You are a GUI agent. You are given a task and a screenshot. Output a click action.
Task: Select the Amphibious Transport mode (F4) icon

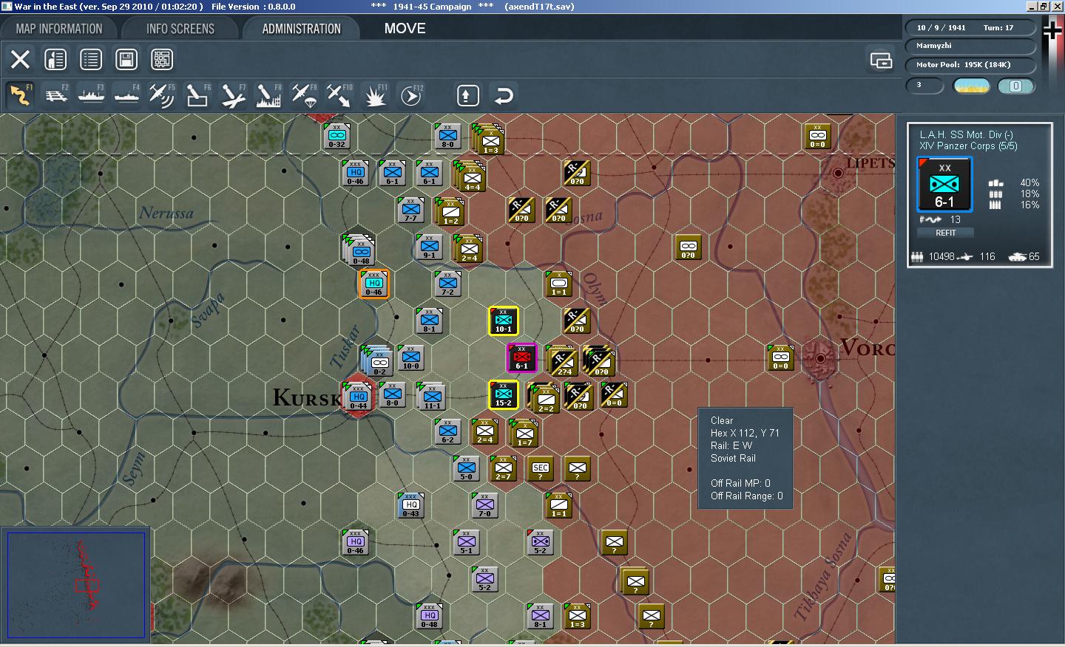click(126, 95)
